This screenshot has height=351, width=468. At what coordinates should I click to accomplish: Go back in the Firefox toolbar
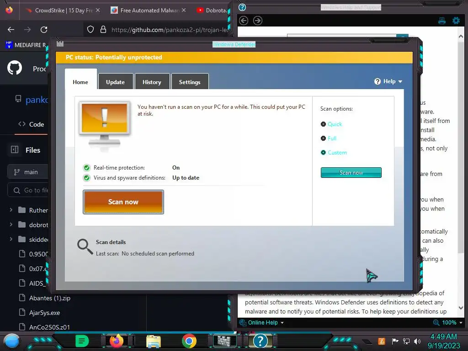pyautogui.click(x=11, y=30)
